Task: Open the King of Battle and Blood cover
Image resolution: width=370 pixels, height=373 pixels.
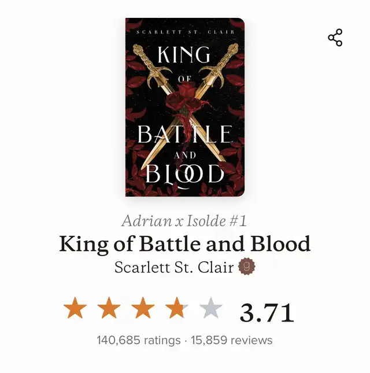Action: pyautogui.click(x=185, y=107)
